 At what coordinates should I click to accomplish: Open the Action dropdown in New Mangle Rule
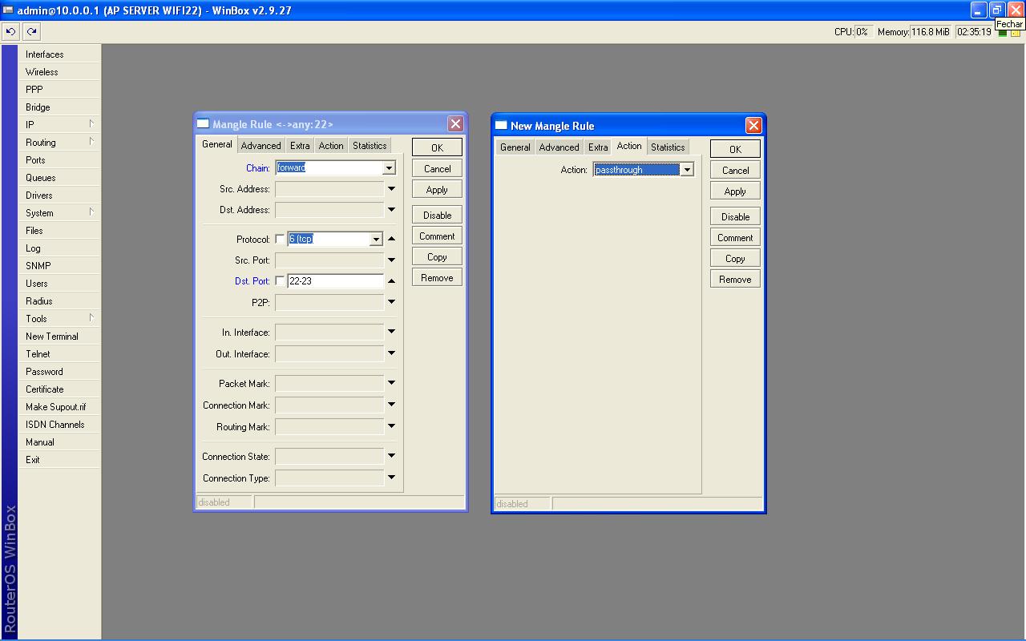(x=687, y=170)
